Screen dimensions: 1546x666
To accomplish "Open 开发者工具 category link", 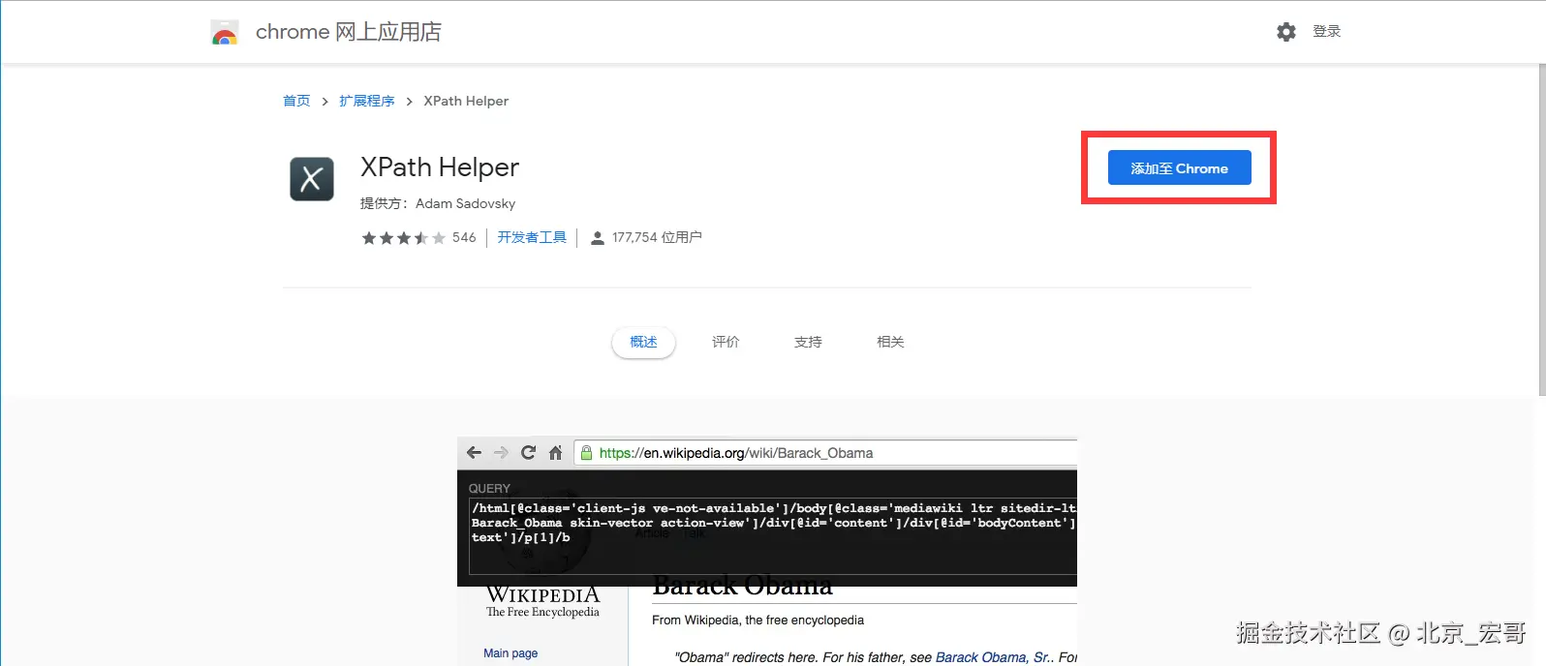I will pyautogui.click(x=532, y=237).
